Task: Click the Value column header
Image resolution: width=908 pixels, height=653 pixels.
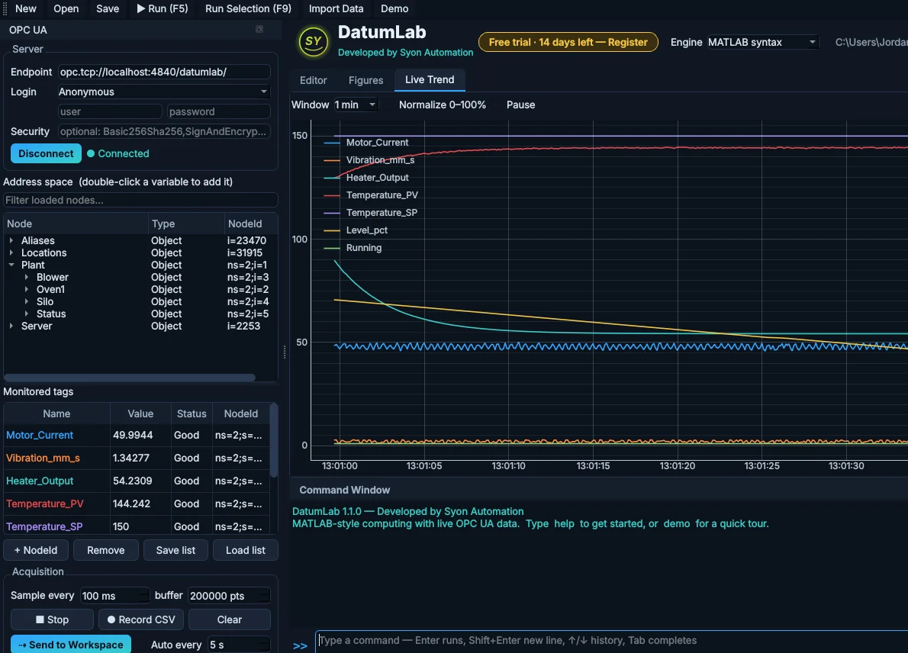Action: pyautogui.click(x=140, y=413)
